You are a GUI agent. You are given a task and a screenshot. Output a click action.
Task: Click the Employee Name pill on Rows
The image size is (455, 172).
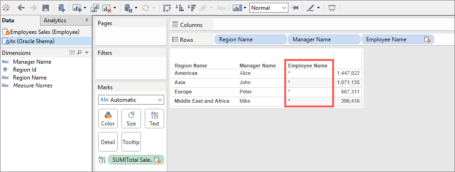[398, 40]
